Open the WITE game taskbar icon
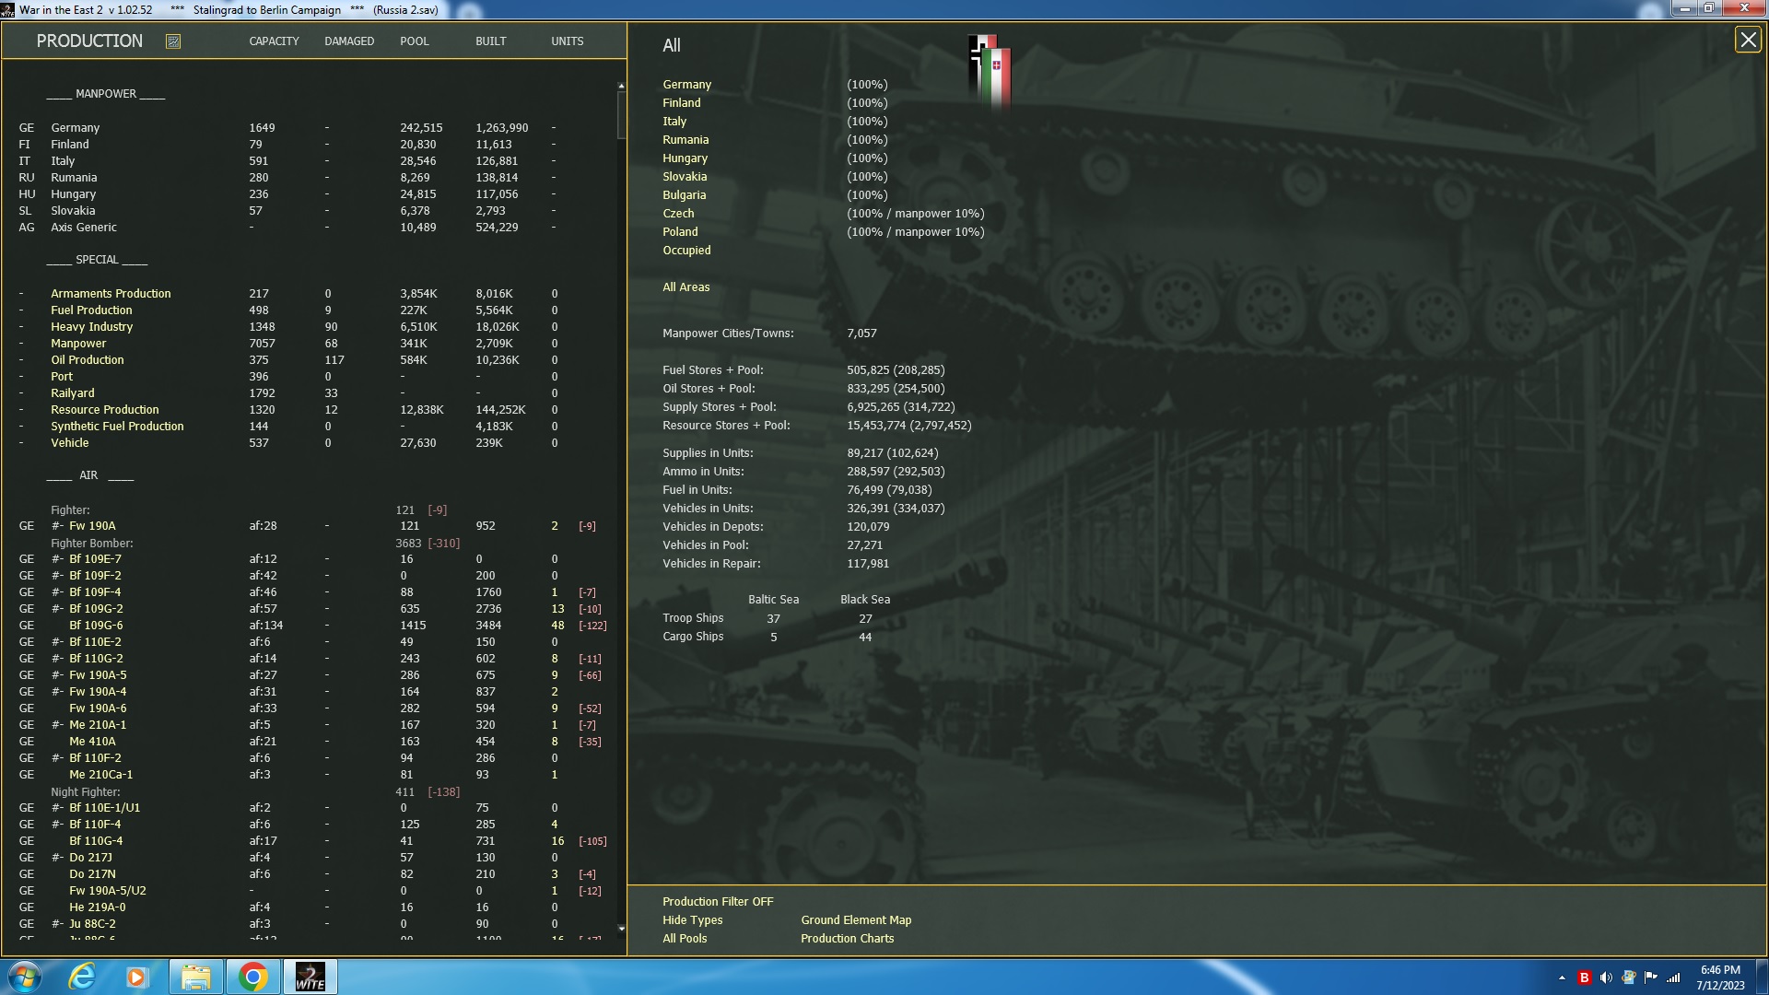The image size is (1769, 995). pos(310,977)
